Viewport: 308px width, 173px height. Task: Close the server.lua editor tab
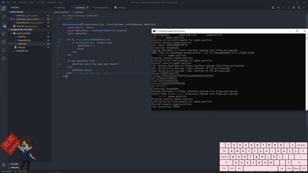click(x=88, y=8)
